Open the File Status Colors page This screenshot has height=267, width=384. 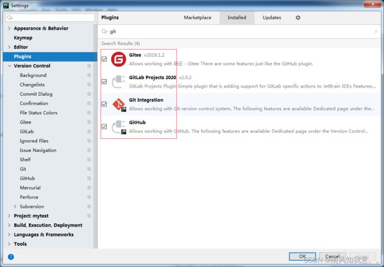click(38, 113)
